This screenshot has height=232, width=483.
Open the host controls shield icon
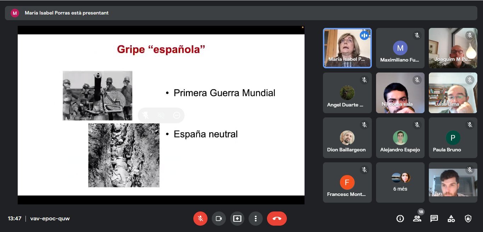[468, 219]
